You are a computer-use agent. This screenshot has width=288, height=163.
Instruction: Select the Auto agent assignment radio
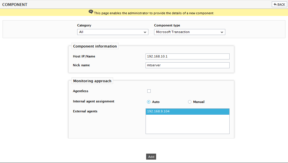point(149,102)
